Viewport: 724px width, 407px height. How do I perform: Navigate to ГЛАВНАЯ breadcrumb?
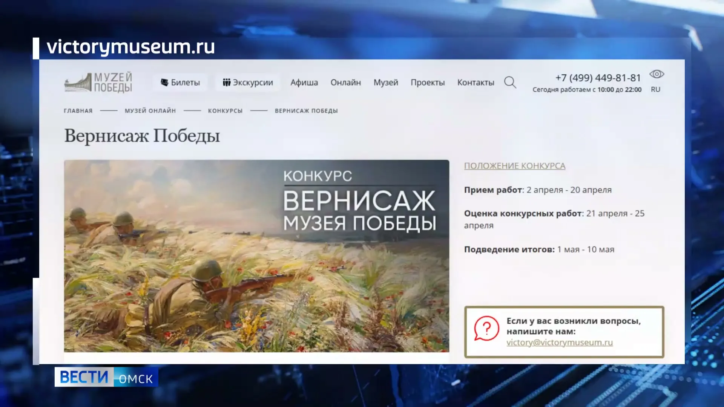coord(78,110)
